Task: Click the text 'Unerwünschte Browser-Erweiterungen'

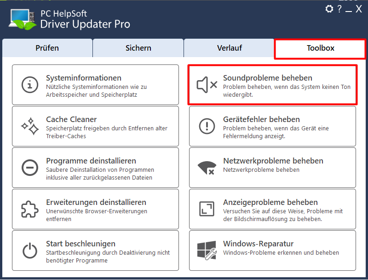Action: point(97,211)
